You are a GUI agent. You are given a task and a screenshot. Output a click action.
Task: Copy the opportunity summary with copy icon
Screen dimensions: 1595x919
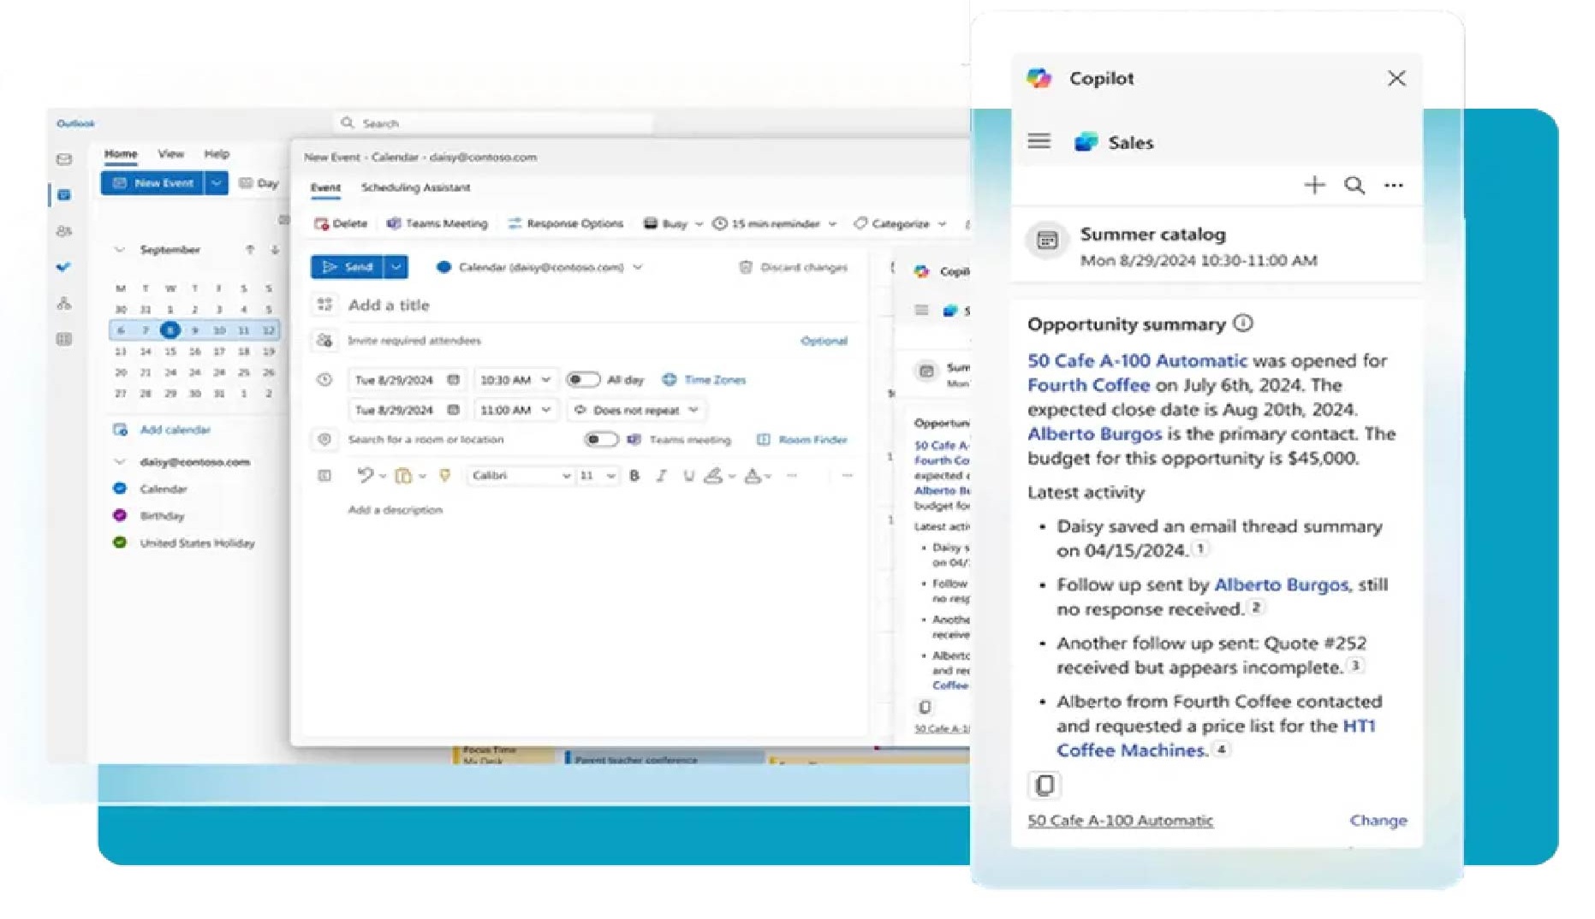pyautogui.click(x=1044, y=785)
